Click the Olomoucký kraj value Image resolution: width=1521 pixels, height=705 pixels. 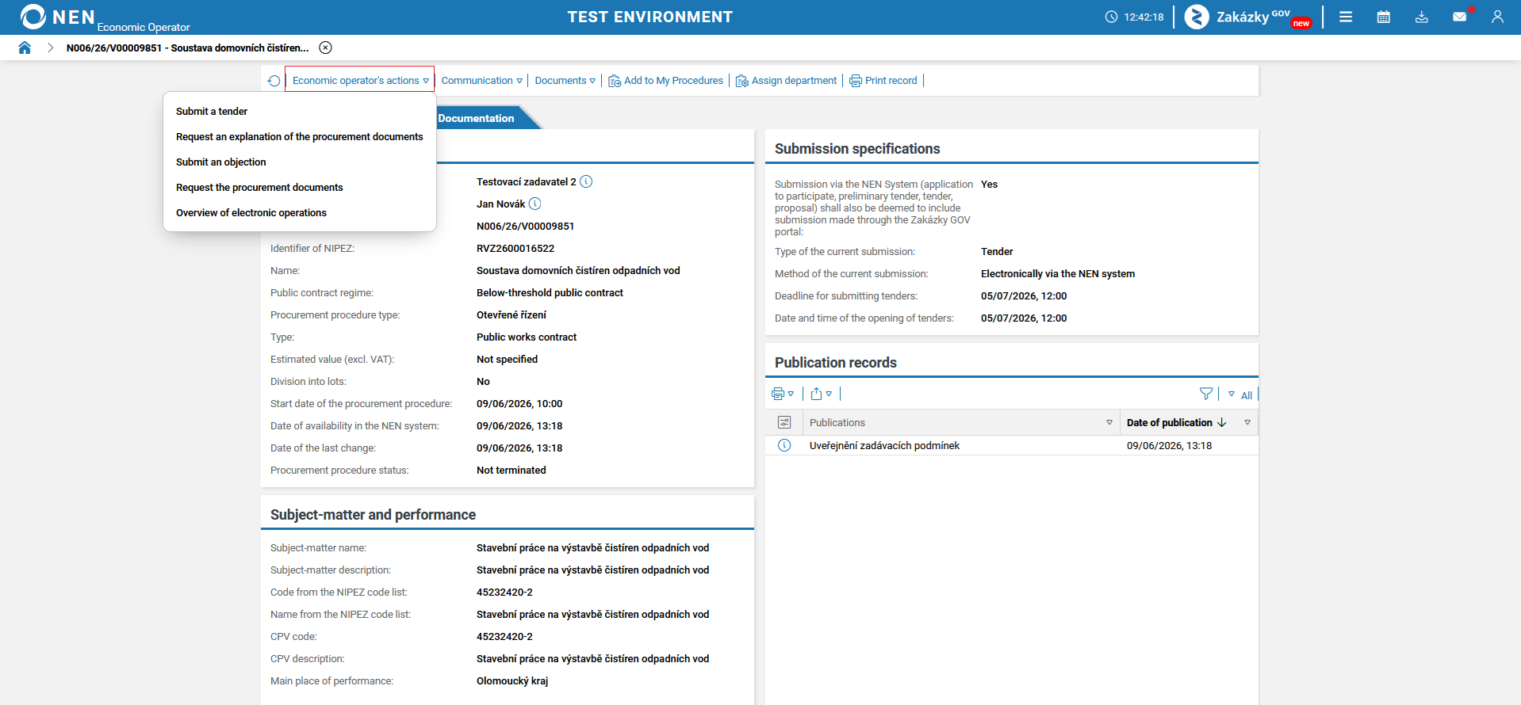pos(512,681)
